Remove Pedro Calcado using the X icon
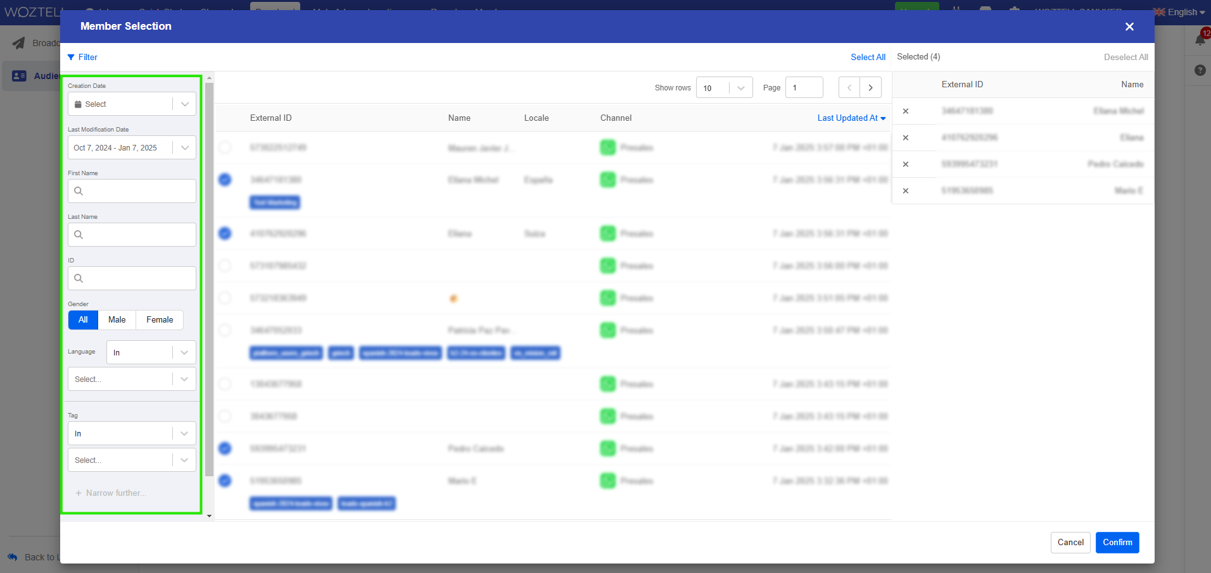 click(905, 164)
